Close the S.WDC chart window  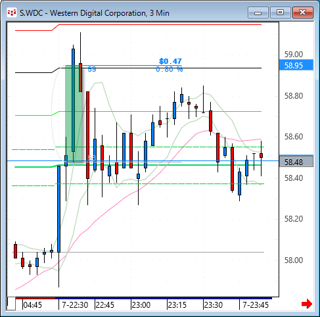303,12
